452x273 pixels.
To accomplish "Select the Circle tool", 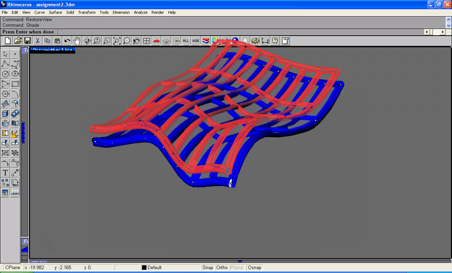I will [x=5, y=74].
